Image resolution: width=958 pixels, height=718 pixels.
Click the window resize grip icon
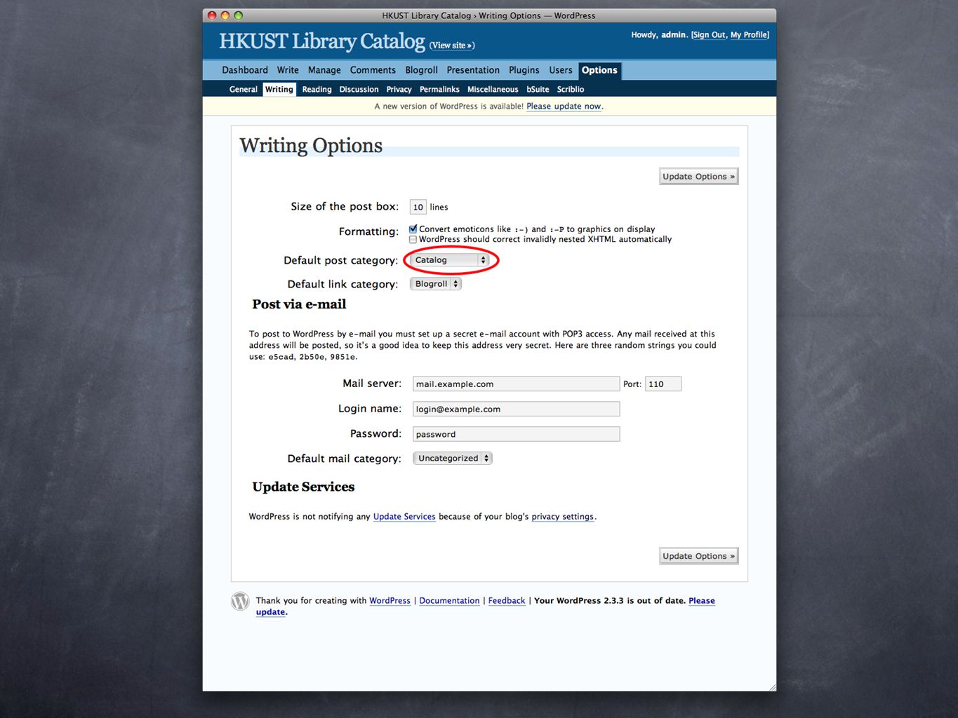coord(771,686)
